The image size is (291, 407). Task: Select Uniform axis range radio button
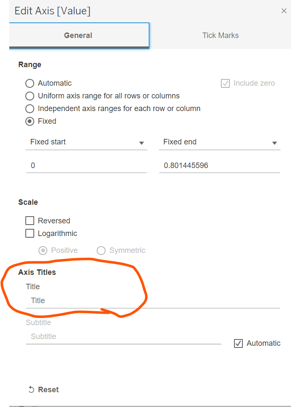[30, 96]
